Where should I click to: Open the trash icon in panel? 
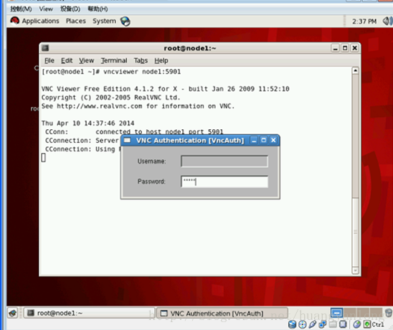[389, 313]
